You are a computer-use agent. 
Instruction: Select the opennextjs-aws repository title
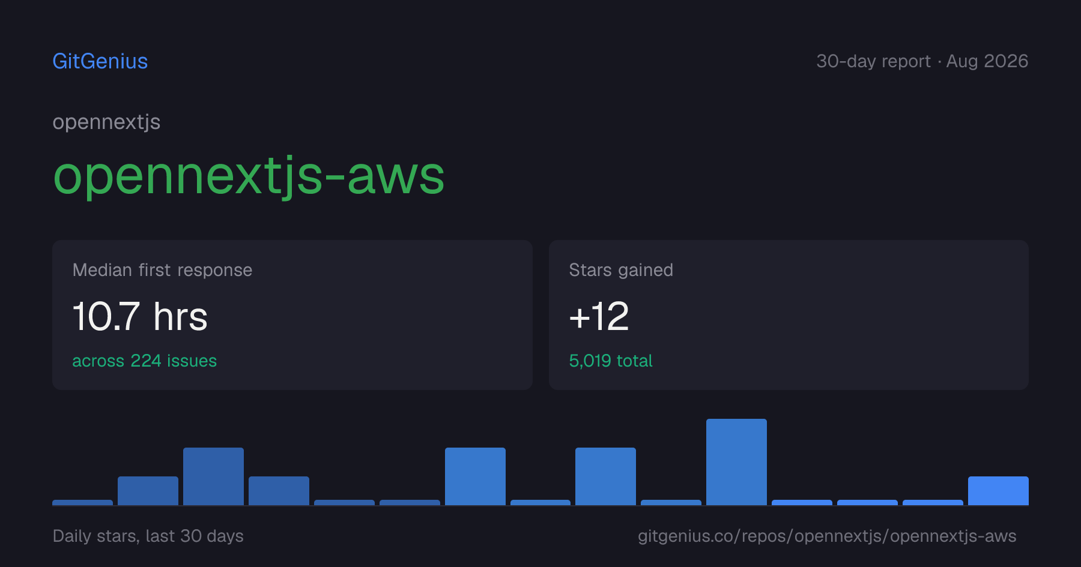[x=249, y=176]
